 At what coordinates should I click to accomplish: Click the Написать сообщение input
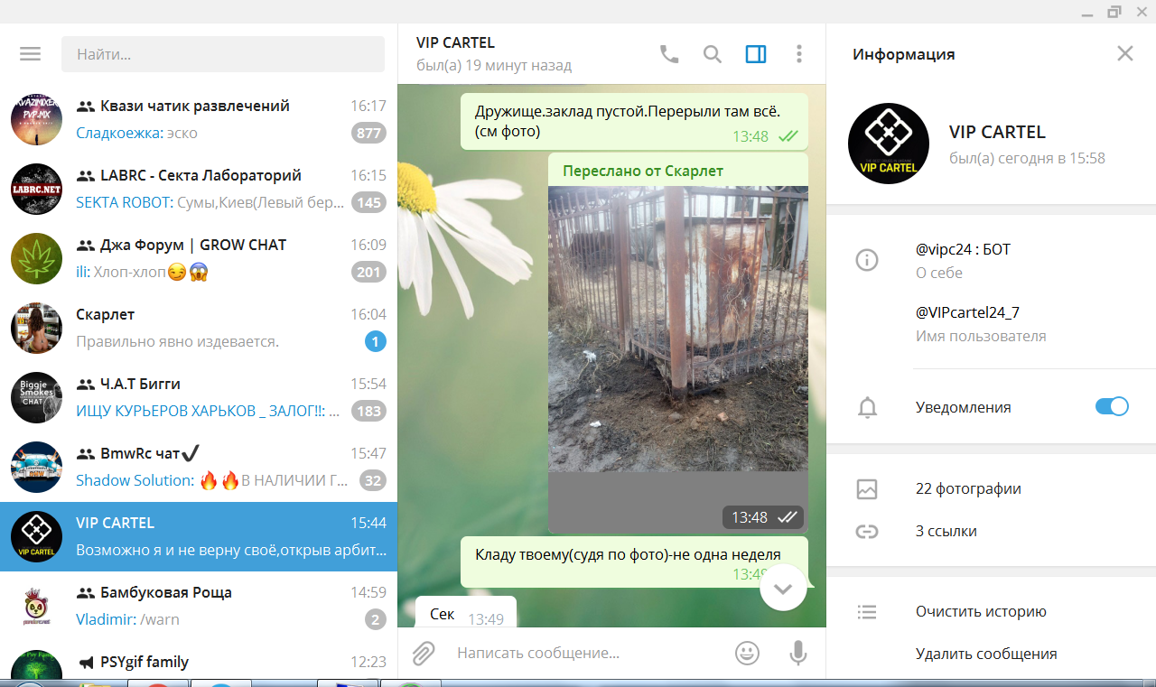pyautogui.click(x=587, y=653)
